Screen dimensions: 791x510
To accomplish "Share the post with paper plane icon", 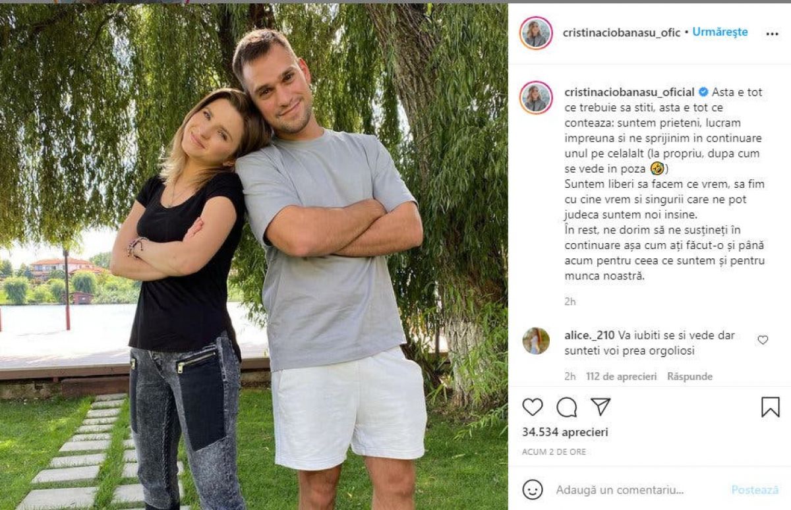I will 600,407.
